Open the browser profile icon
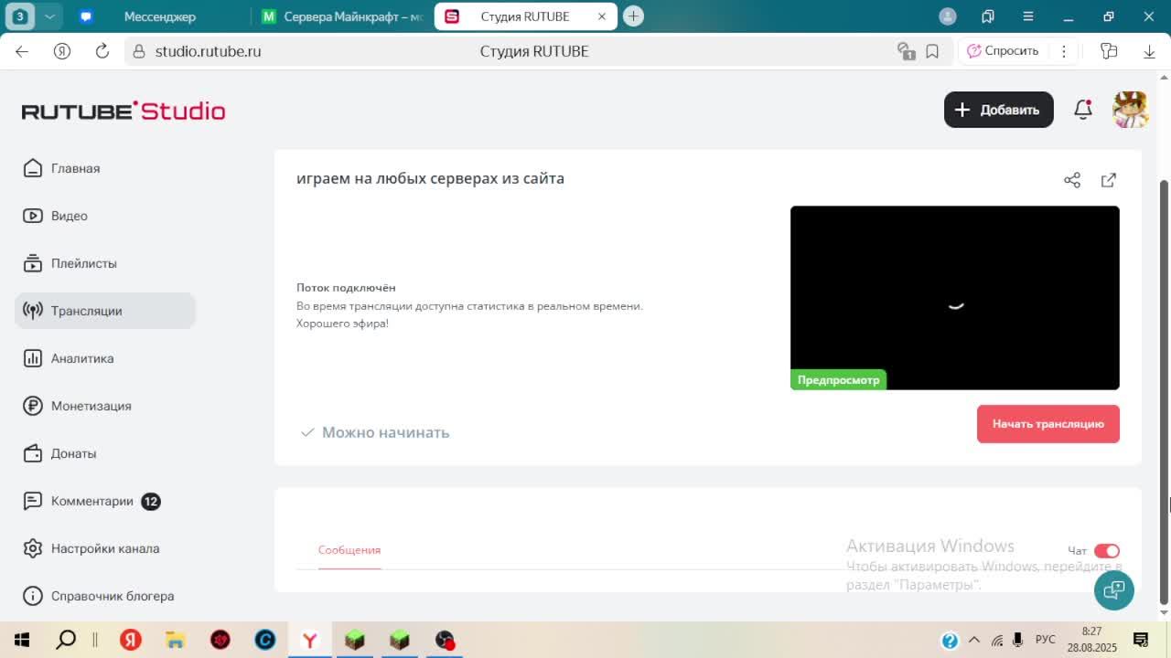This screenshot has height=658, width=1171. tap(948, 16)
